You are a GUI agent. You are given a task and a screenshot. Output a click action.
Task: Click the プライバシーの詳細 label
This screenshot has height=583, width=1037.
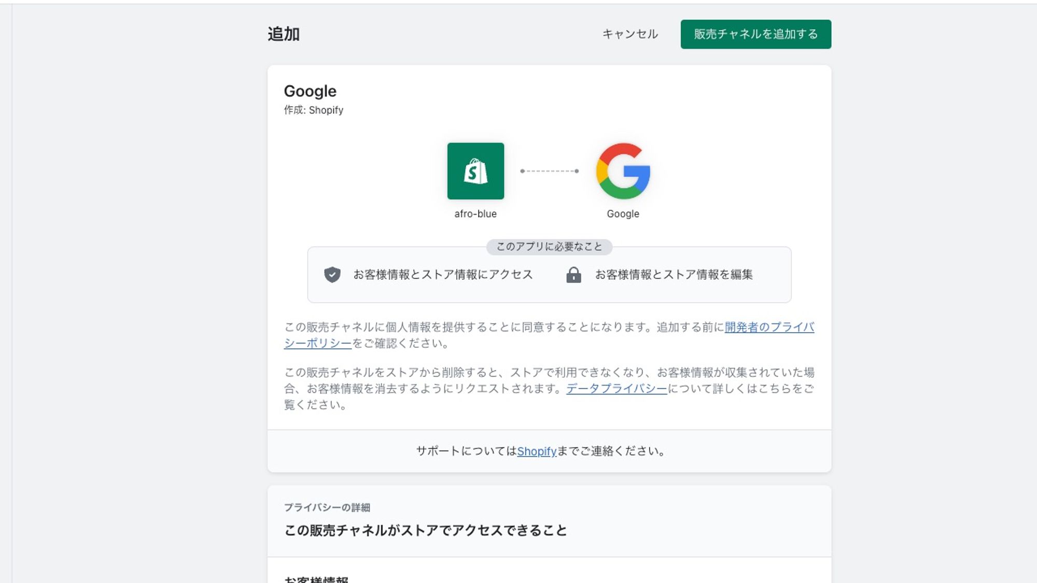tap(327, 508)
